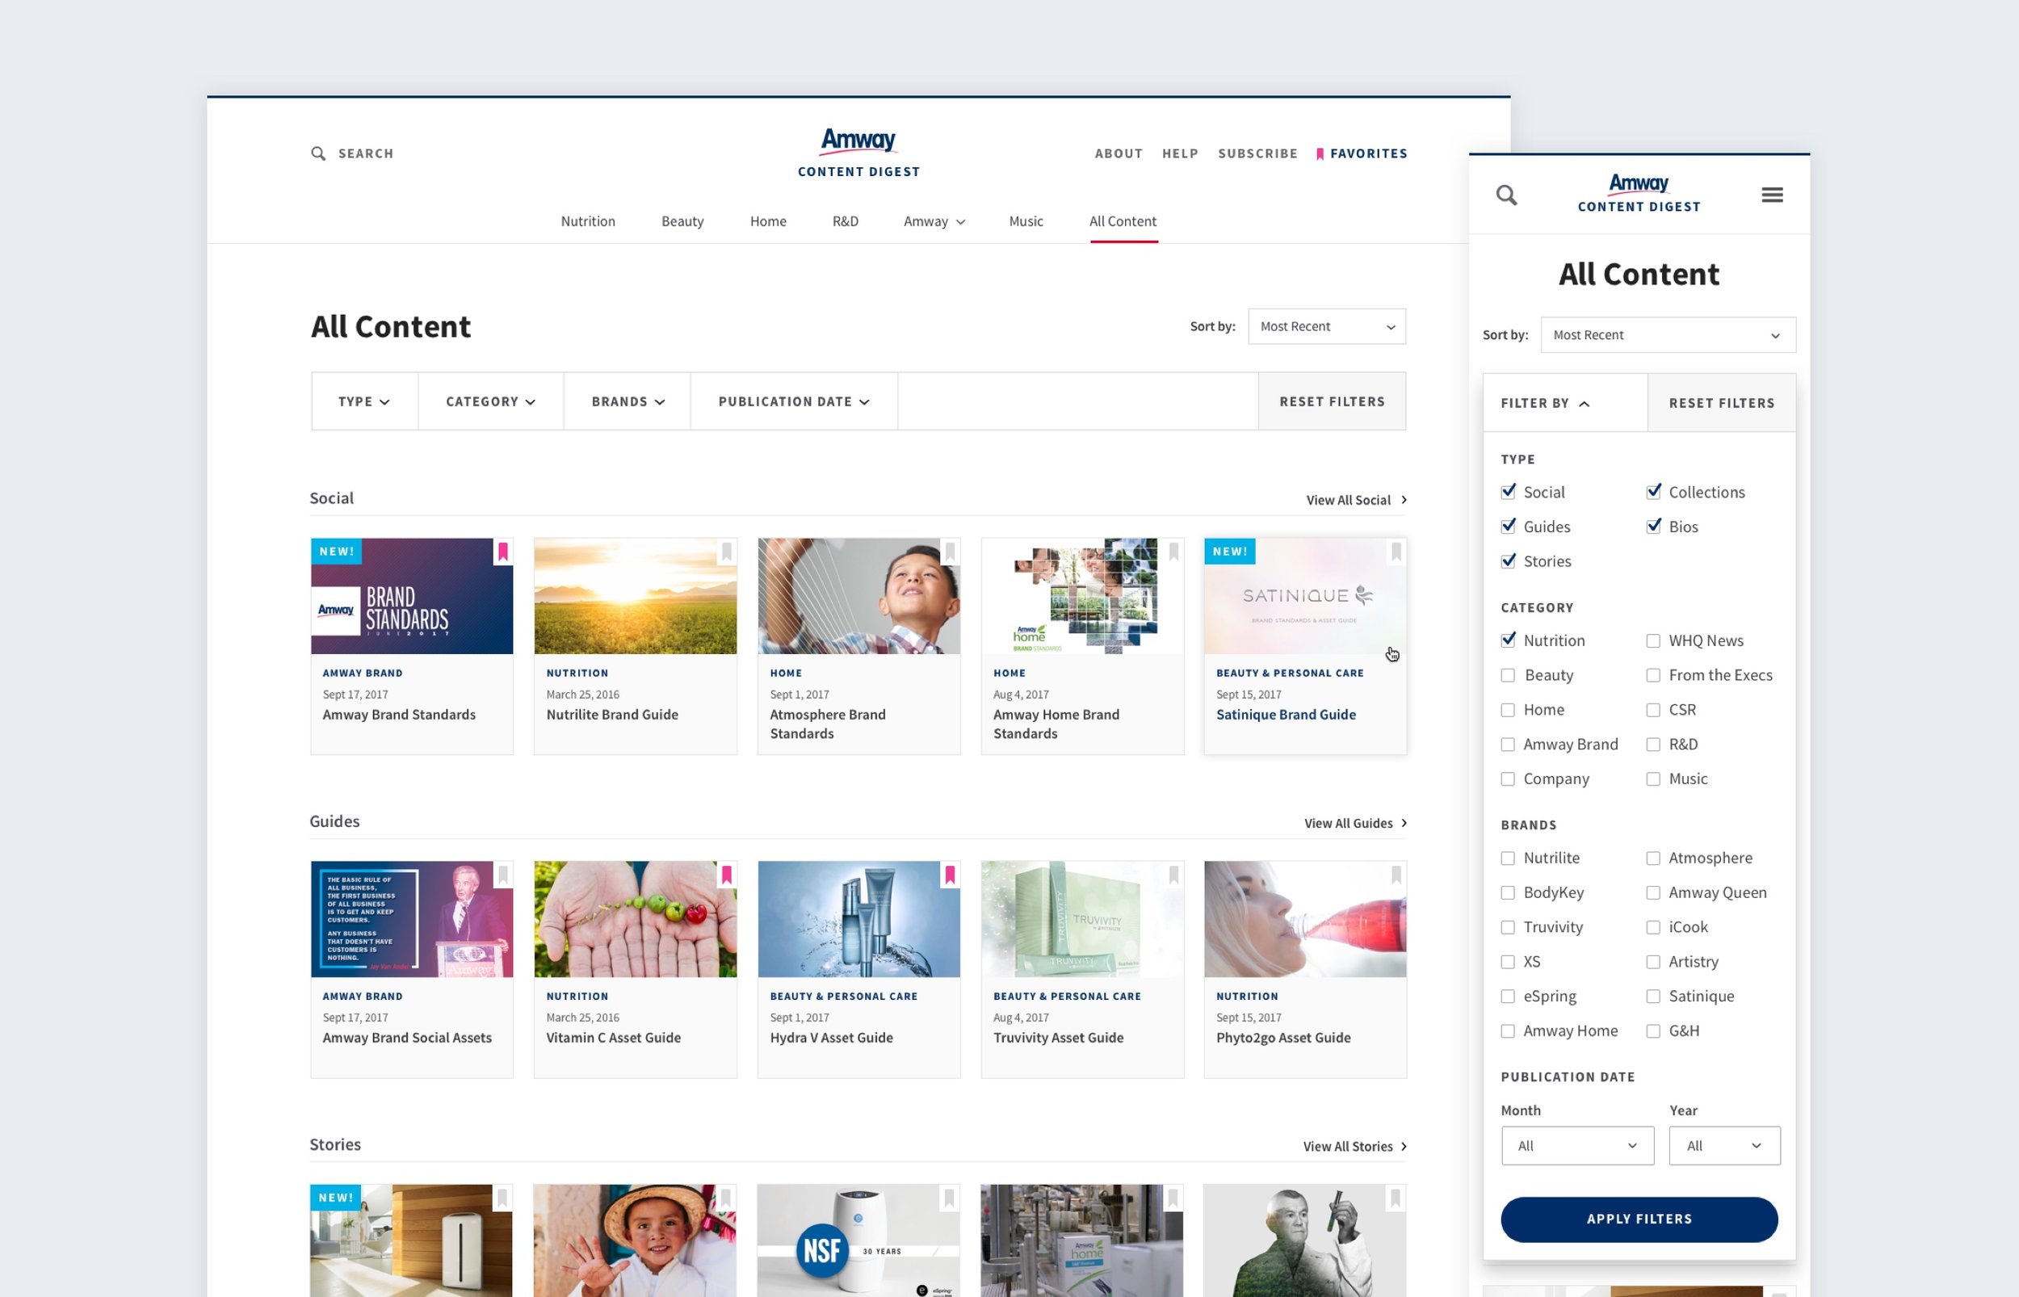Expand the PUBLICATION DATE filter dropdown
This screenshot has height=1297, width=2019.
(x=794, y=401)
